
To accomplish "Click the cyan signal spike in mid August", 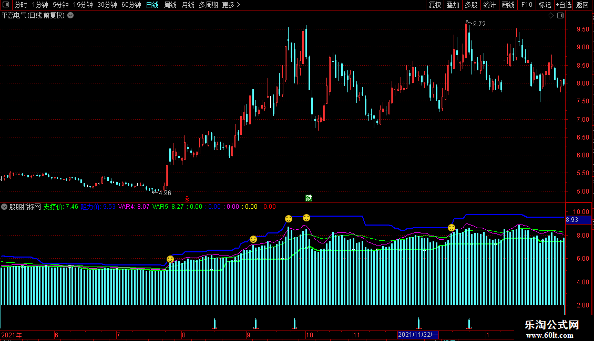I will click(x=215, y=324).
